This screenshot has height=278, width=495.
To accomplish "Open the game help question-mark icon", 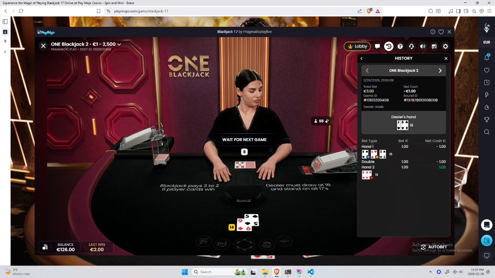I will pyautogui.click(x=400, y=47).
